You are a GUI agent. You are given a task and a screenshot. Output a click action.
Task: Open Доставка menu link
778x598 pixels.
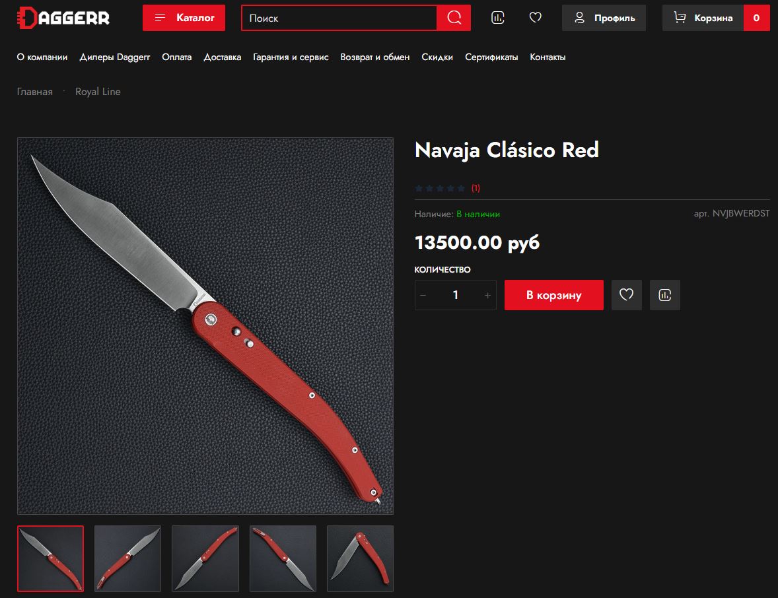click(223, 57)
